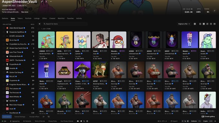The image size is (219, 123).
Task: Tick the select-all checkbox beside the items count
Action: coord(39,29)
